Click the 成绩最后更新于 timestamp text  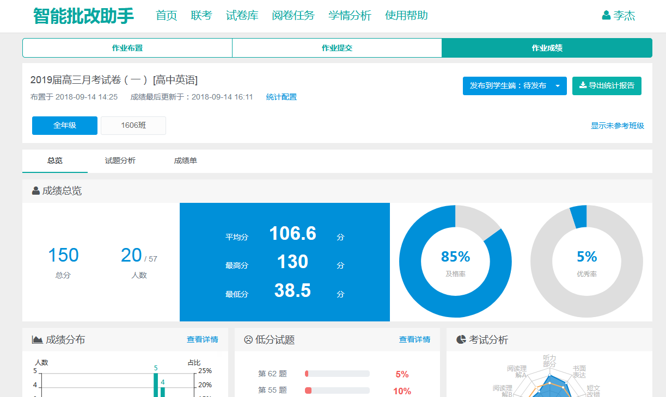point(192,97)
